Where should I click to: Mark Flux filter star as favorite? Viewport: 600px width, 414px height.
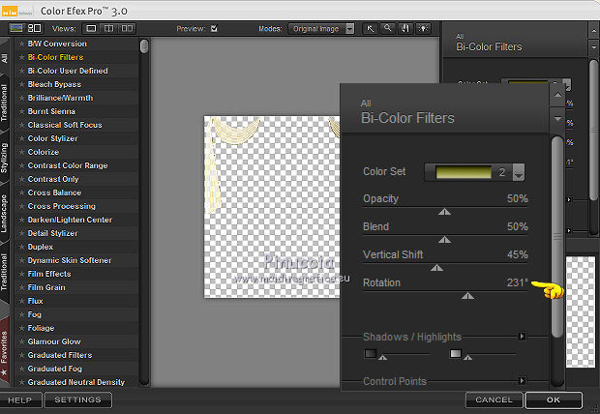pos(21,301)
